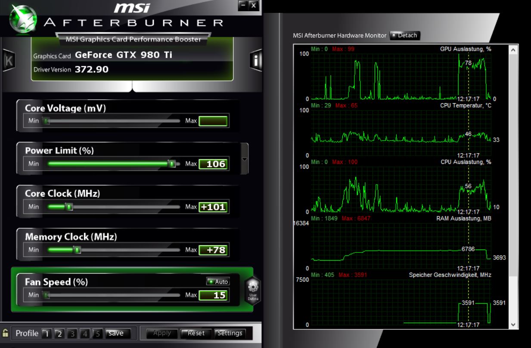This screenshot has width=531, height=348.
Task: Close the Afterburner window
Action: tap(253, 5)
